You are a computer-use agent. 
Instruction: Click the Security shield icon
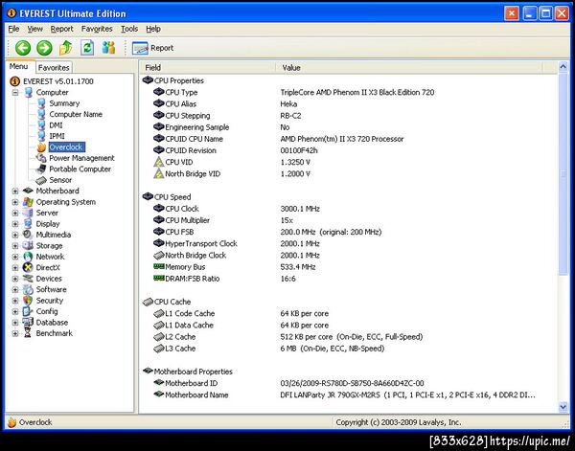pyautogui.click(x=28, y=301)
